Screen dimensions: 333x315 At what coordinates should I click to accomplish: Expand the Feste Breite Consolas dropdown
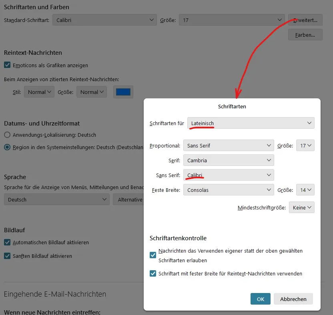click(x=229, y=190)
